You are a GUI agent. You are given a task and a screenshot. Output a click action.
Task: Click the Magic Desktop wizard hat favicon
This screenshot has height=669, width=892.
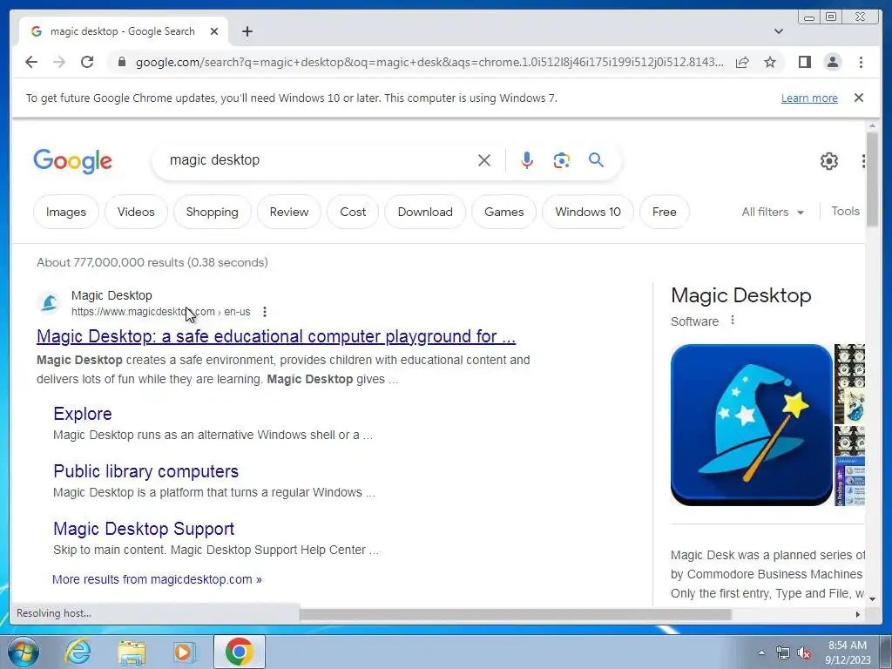pyautogui.click(x=49, y=302)
